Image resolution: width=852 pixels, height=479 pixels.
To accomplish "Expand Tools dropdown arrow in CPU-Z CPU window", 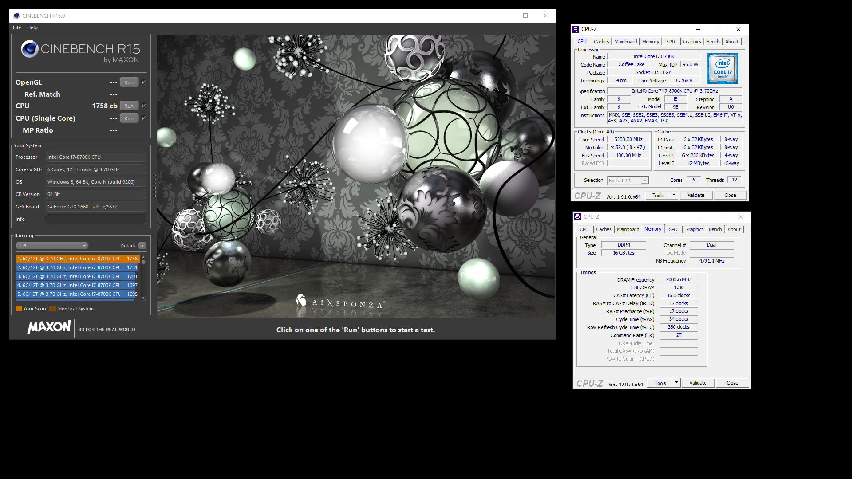I will pos(674,195).
